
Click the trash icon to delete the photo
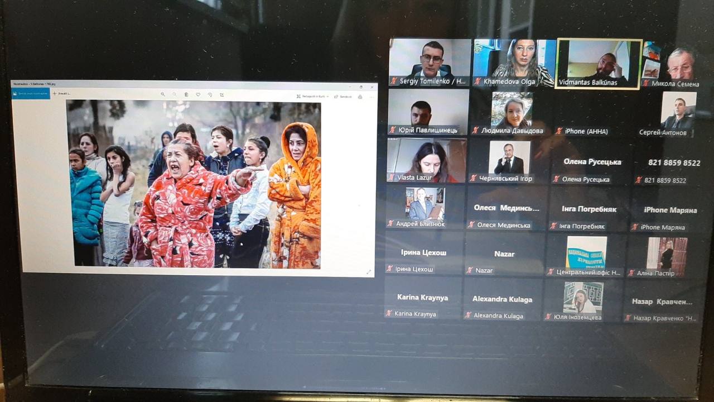[x=186, y=94]
